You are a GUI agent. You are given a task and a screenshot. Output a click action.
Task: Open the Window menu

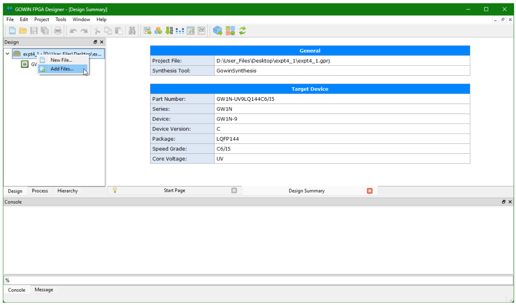[81, 19]
